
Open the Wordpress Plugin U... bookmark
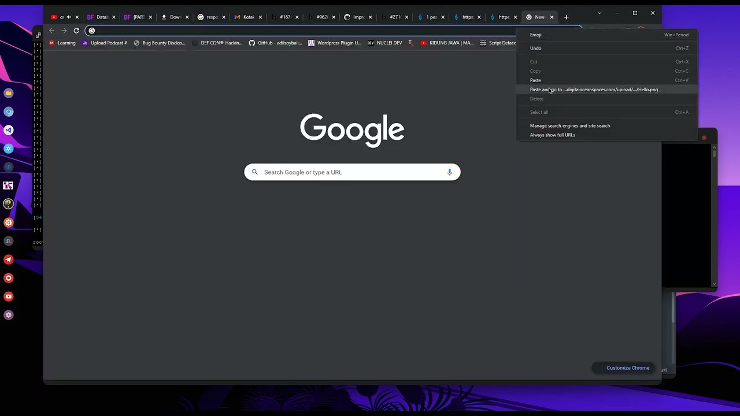tap(335, 43)
